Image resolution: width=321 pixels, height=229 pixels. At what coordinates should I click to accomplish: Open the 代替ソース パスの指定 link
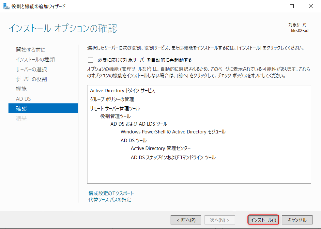(110, 199)
